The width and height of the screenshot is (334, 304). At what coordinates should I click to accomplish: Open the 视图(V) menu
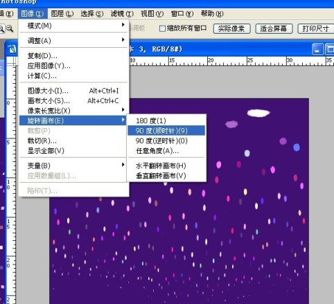pyautogui.click(x=152, y=14)
